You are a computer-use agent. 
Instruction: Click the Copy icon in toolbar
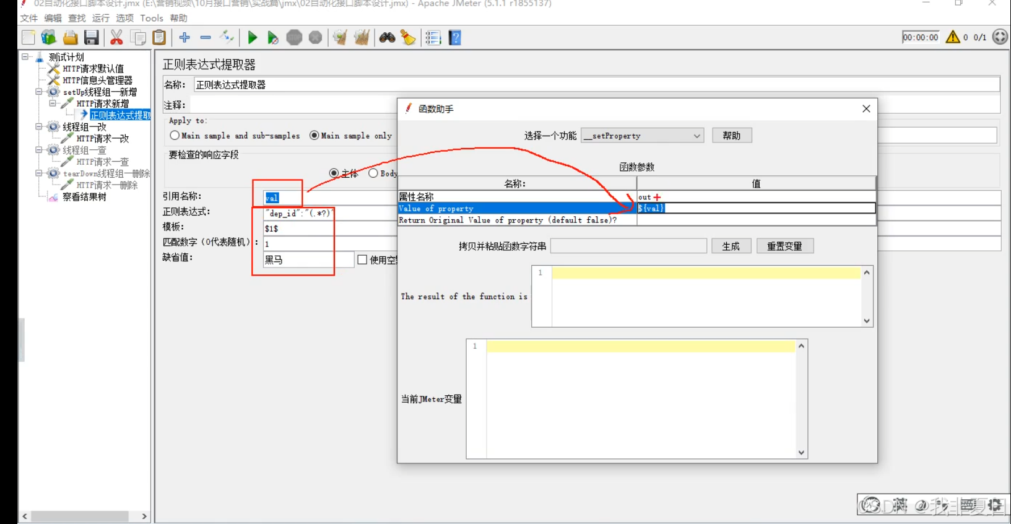pos(138,37)
